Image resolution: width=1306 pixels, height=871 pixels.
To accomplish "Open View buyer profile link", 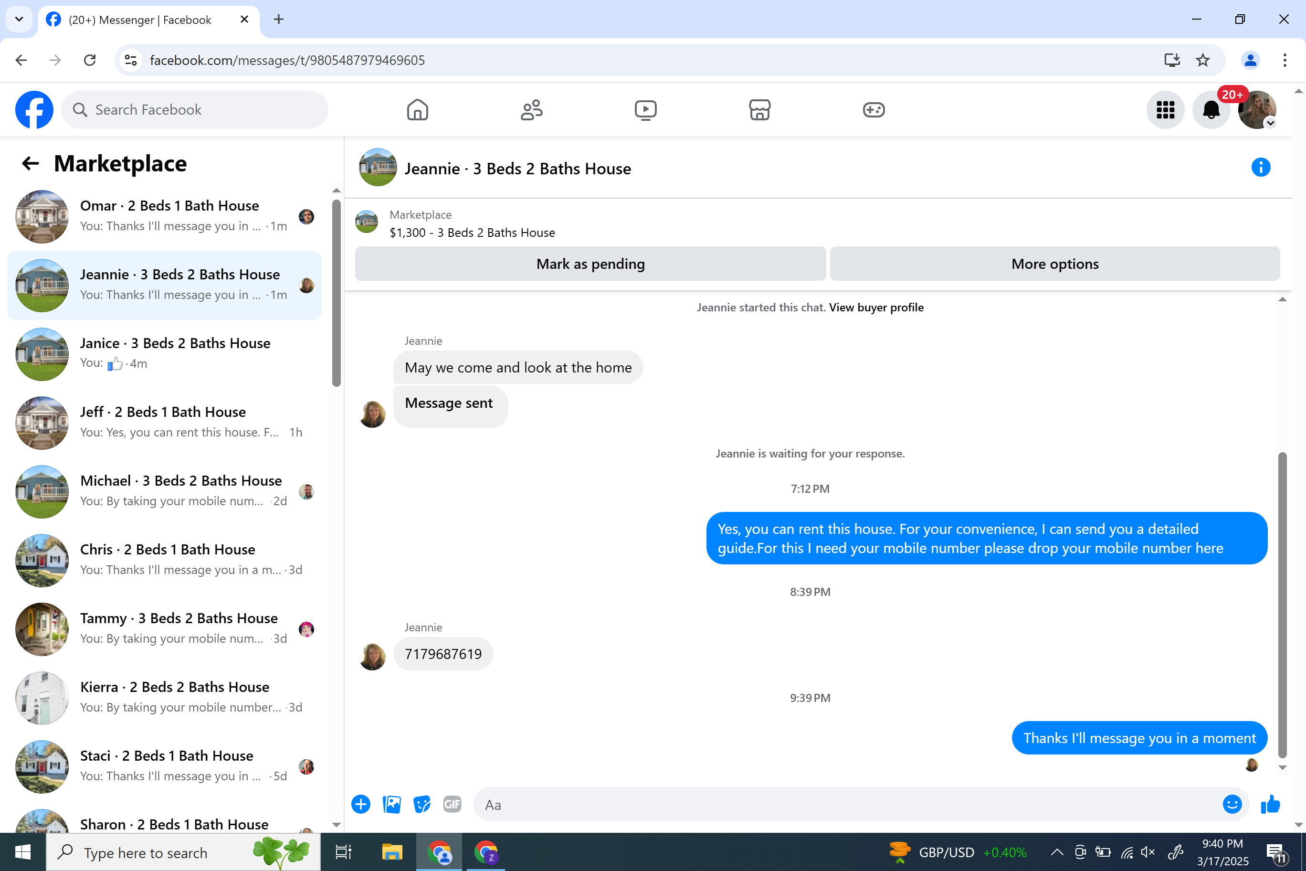I will (876, 307).
